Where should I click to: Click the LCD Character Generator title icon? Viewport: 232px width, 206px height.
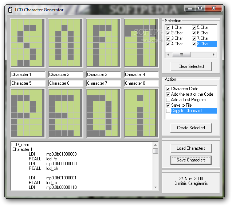(x=10, y=10)
